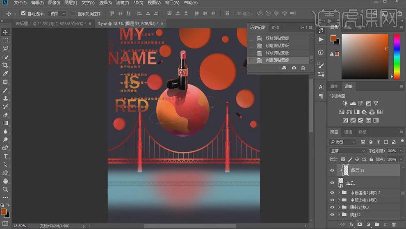
Task: Toggle lock all padlock icon
Action: click(x=371, y=159)
